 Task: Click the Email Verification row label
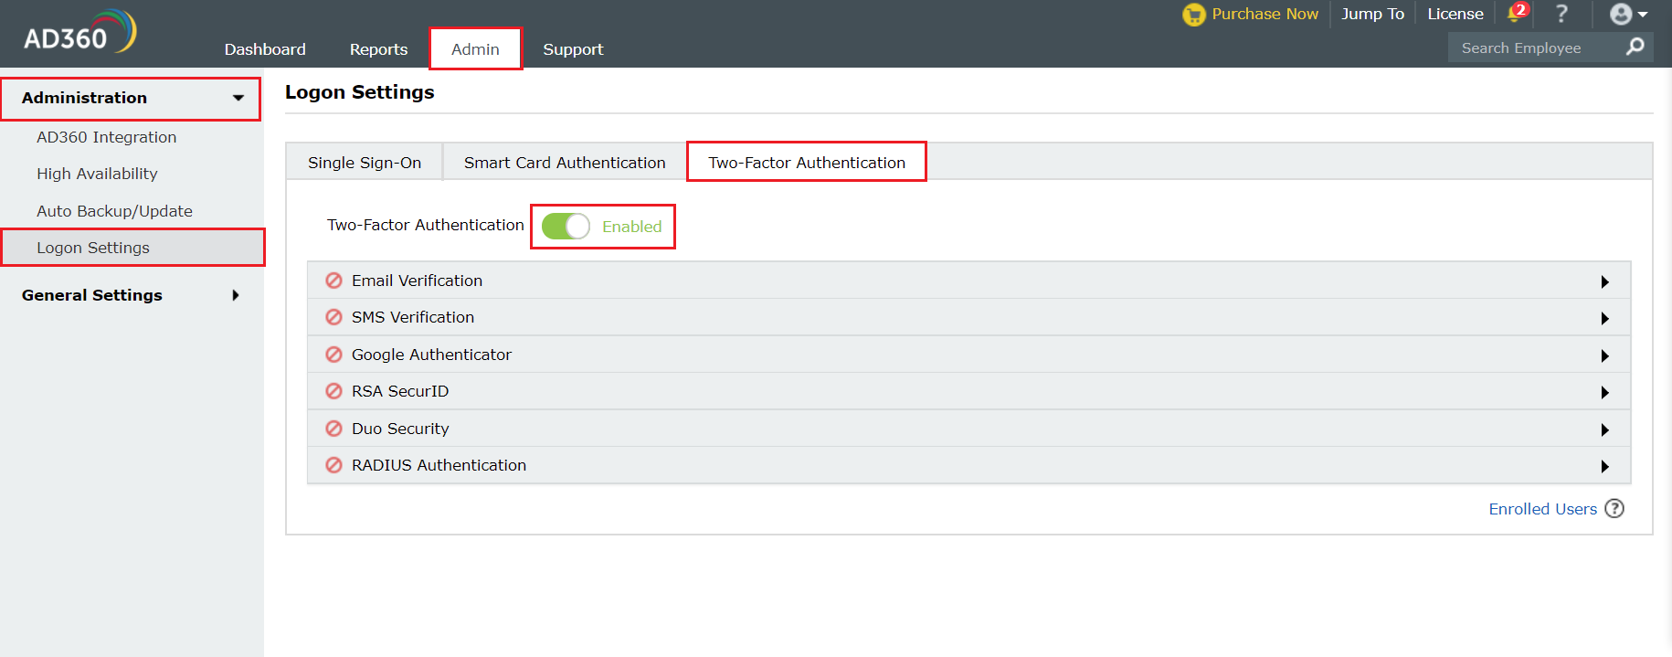coord(417,281)
